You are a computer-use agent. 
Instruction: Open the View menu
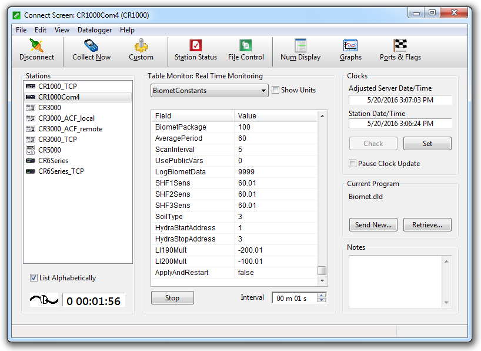(62, 30)
